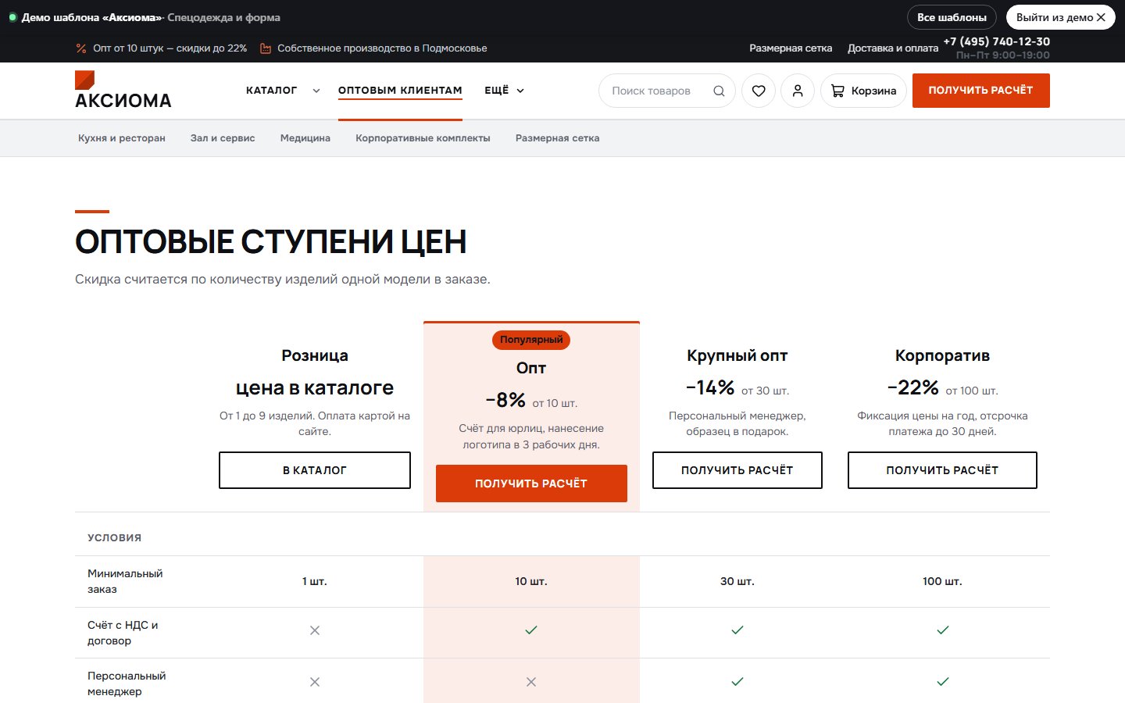The height and width of the screenshot is (703, 1125).
Task: Click header Получить расчёт button
Action: point(981,91)
